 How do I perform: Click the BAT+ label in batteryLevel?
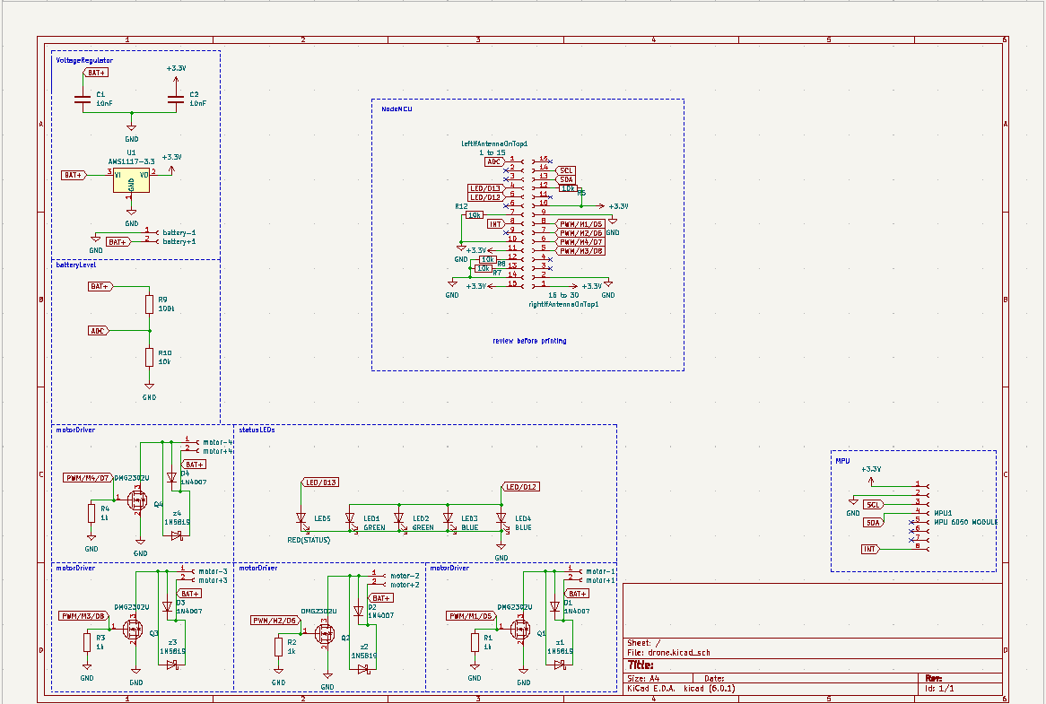click(99, 285)
